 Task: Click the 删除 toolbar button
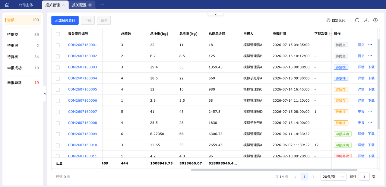click(104, 20)
